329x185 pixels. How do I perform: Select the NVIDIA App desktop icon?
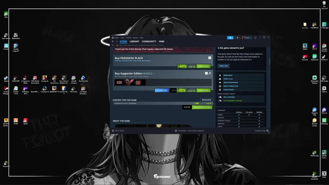click(x=315, y=154)
